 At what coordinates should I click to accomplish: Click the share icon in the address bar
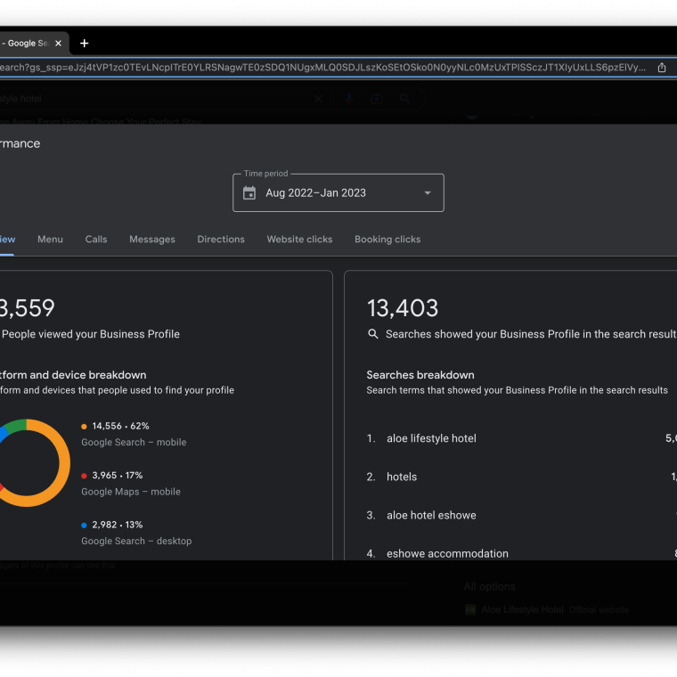[x=662, y=68]
